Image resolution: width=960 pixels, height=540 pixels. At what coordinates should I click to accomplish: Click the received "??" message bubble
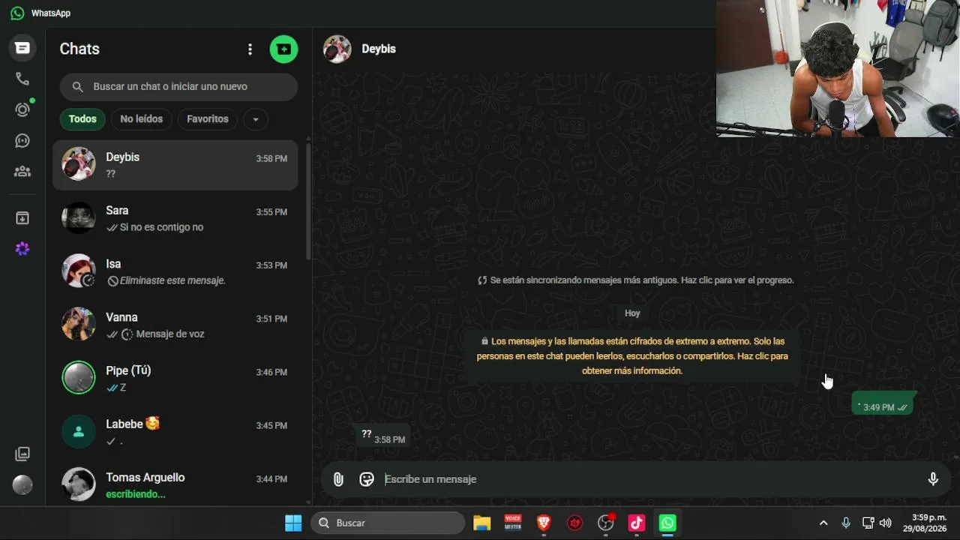tap(382, 436)
